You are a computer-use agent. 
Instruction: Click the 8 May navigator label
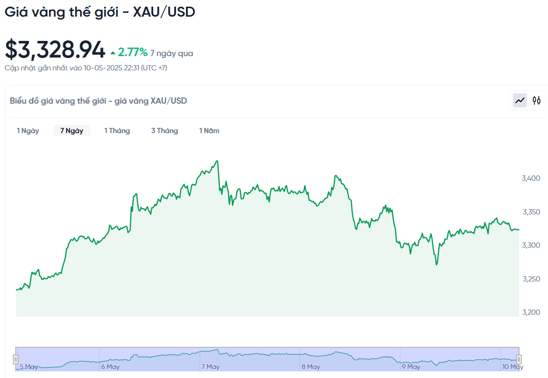click(311, 367)
